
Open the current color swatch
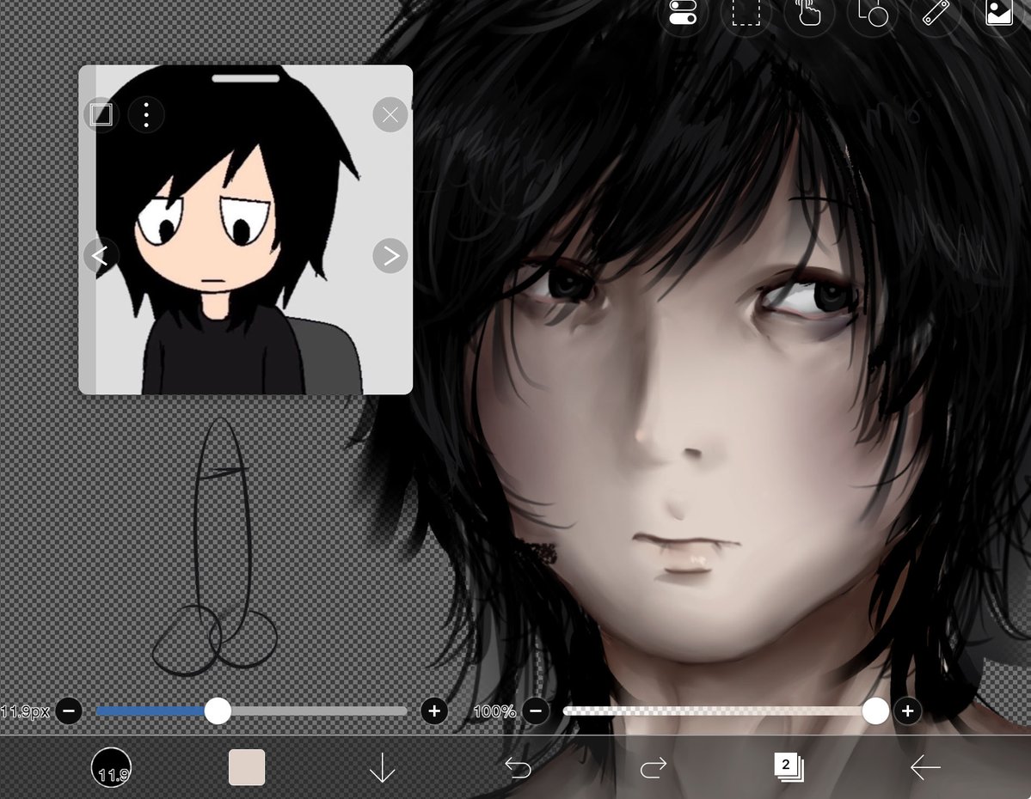point(247,767)
